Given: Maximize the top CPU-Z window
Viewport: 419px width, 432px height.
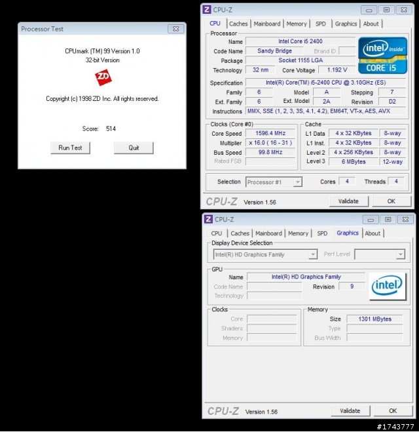Looking at the screenshot, I should click(386, 10).
